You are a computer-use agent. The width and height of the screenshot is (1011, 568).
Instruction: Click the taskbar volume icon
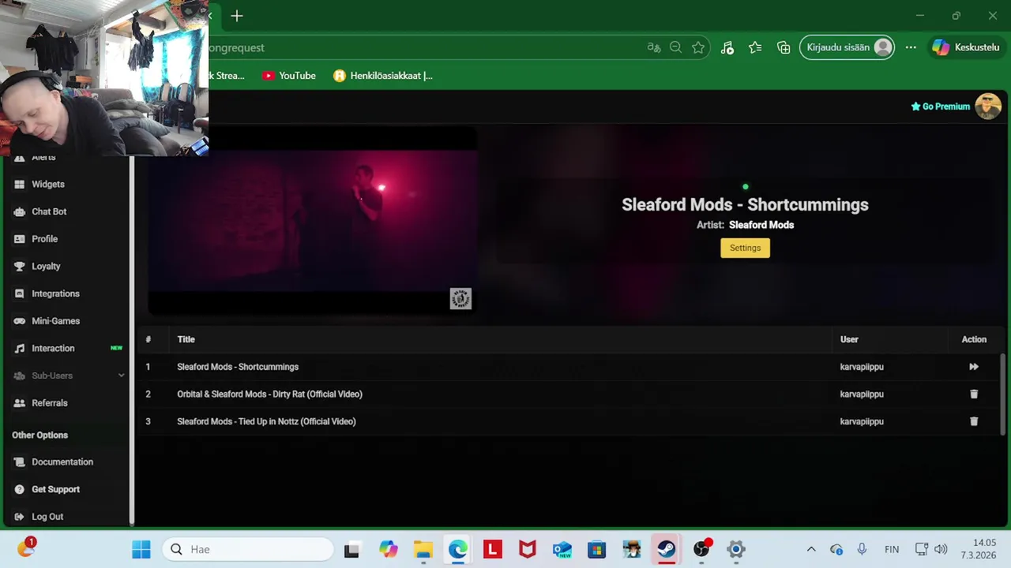click(x=940, y=549)
